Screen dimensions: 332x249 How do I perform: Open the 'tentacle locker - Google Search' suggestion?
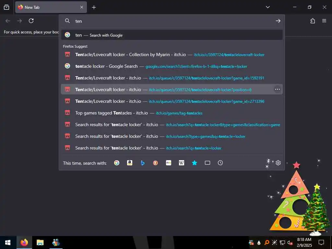[172, 66]
